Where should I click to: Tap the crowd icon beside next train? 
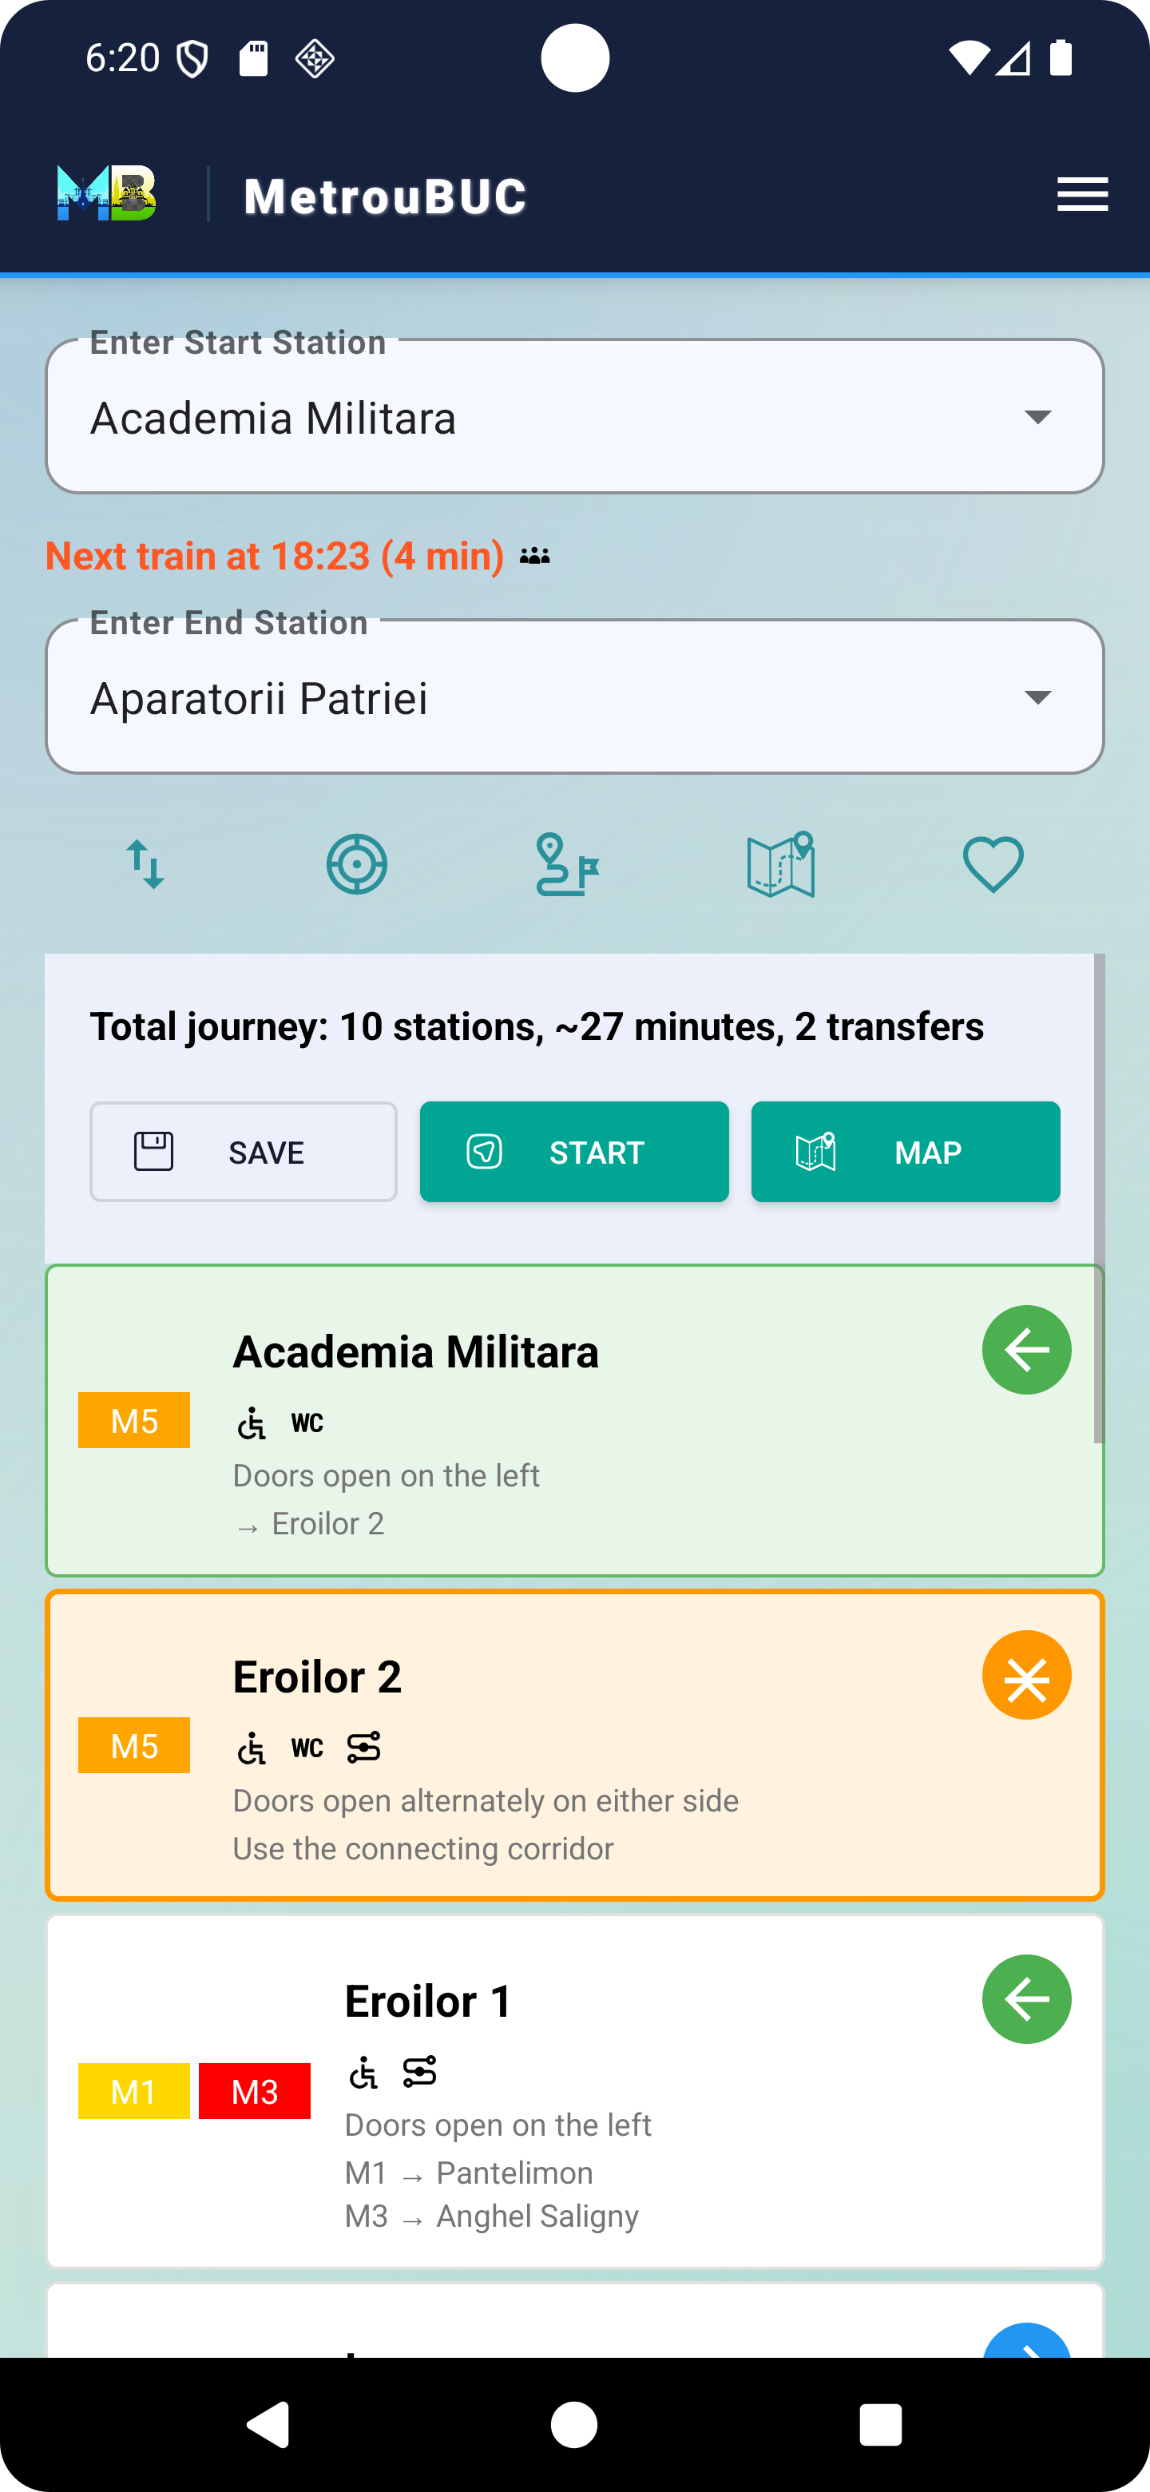[535, 556]
